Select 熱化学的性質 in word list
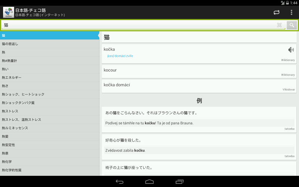This screenshot has height=187, width=299. tap(50, 170)
